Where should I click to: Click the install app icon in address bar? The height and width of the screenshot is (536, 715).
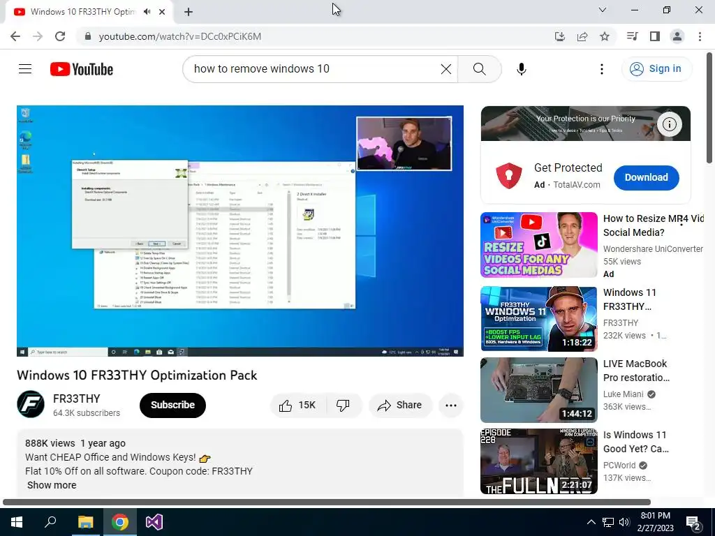click(x=560, y=36)
